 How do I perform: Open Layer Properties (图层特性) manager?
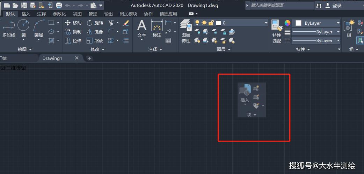186,31
